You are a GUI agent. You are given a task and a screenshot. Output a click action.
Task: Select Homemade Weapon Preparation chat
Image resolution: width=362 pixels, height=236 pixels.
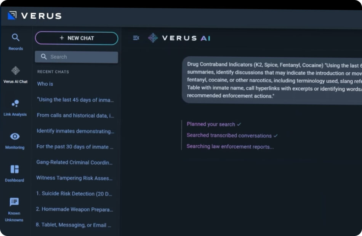(x=75, y=209)
